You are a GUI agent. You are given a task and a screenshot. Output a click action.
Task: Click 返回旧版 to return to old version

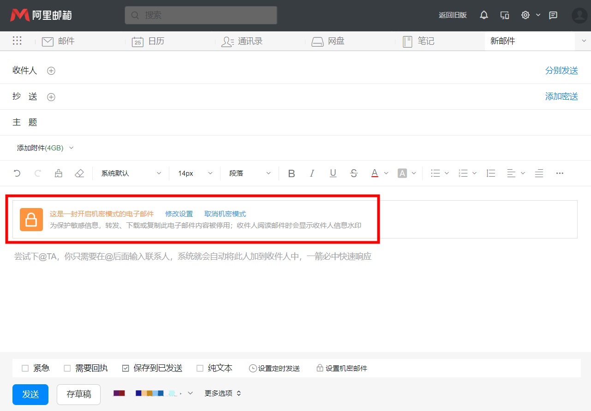(453, 15)
